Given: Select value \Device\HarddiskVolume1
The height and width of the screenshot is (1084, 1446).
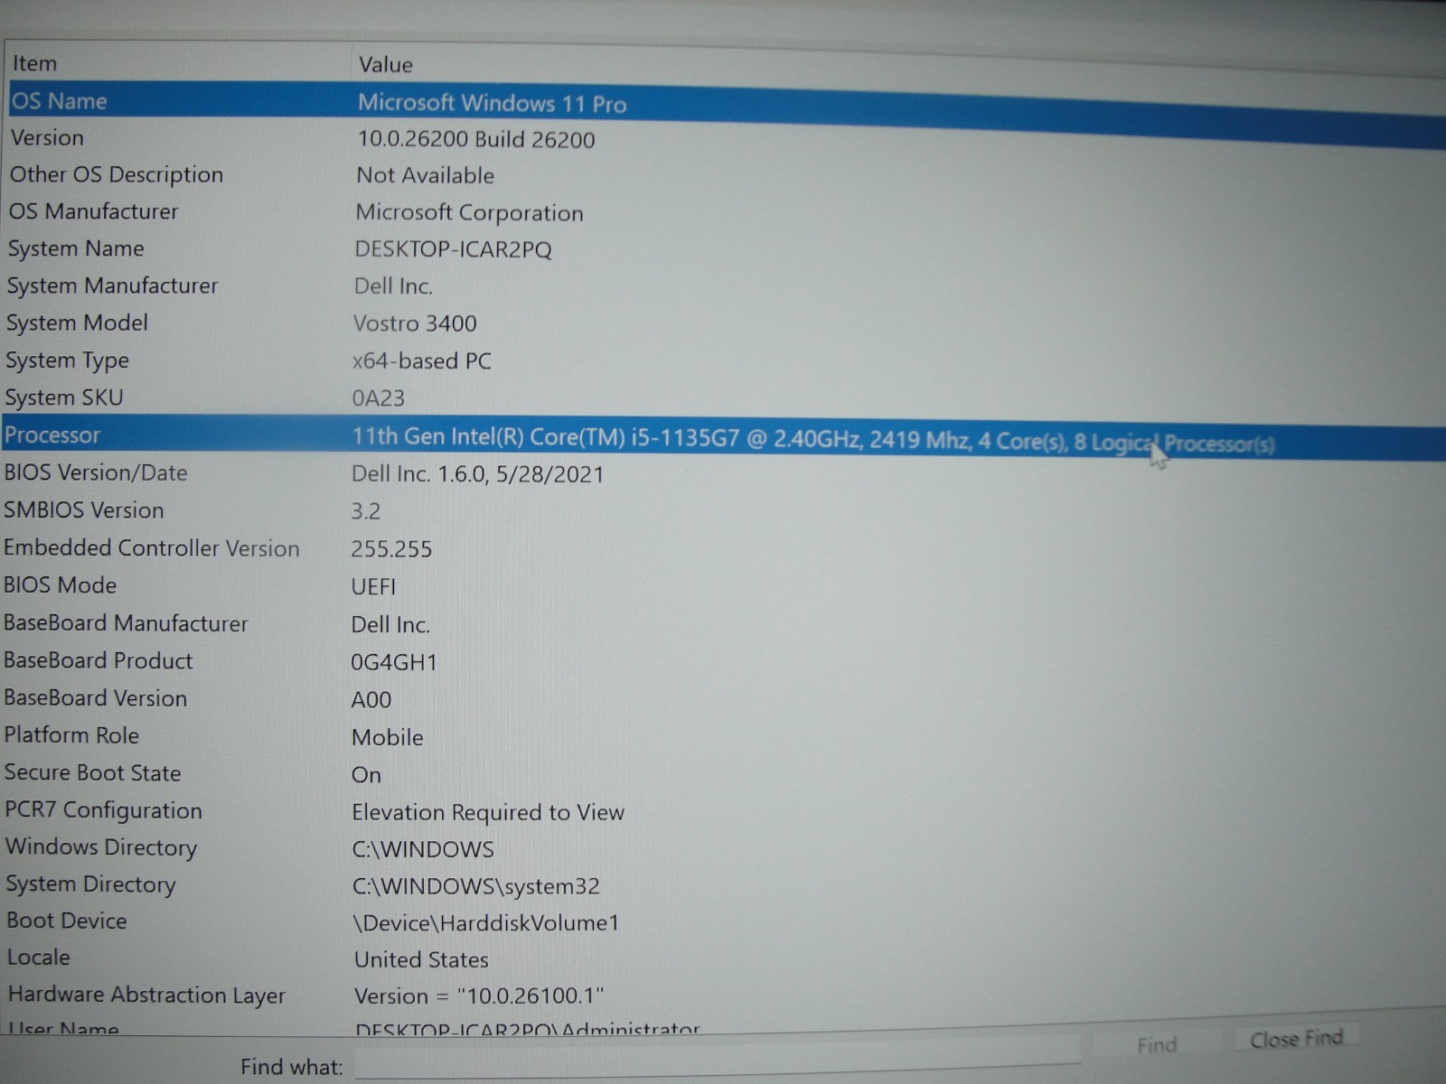Looking at the screenshot, I should tap(486, 923).
